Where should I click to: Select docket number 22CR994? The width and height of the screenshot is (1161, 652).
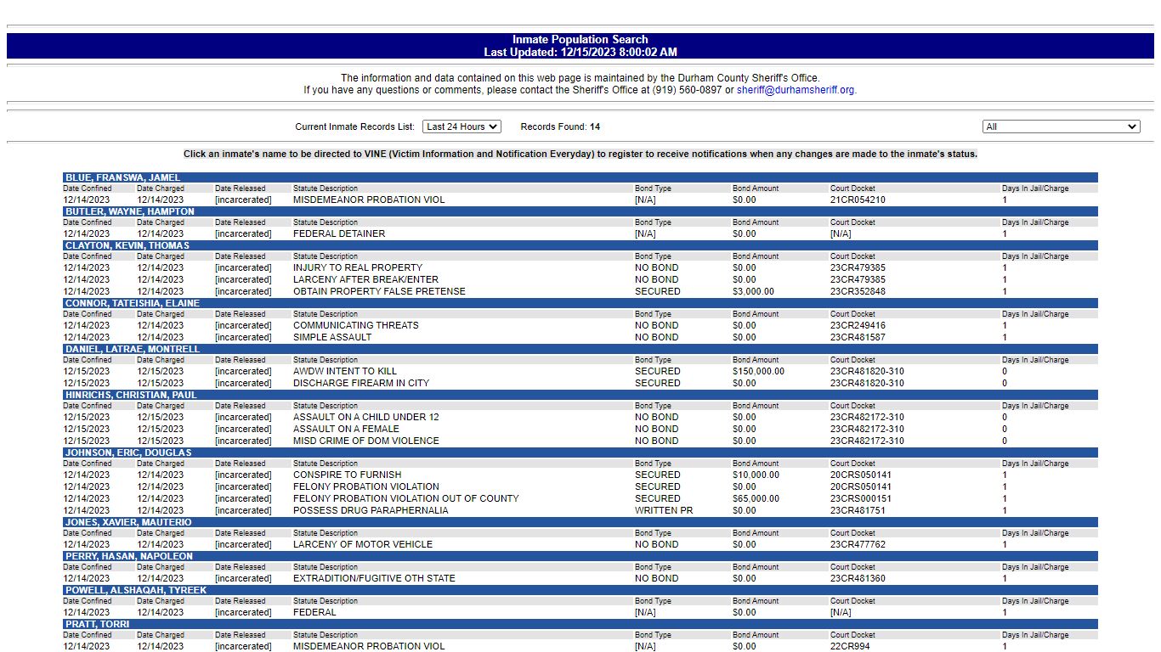click(x=850, y=646)
